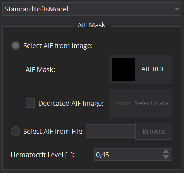The image size is (184, 173).
Task: Click the dropdown arrow beside StandardToftsModel
Action: click(177, 9)
